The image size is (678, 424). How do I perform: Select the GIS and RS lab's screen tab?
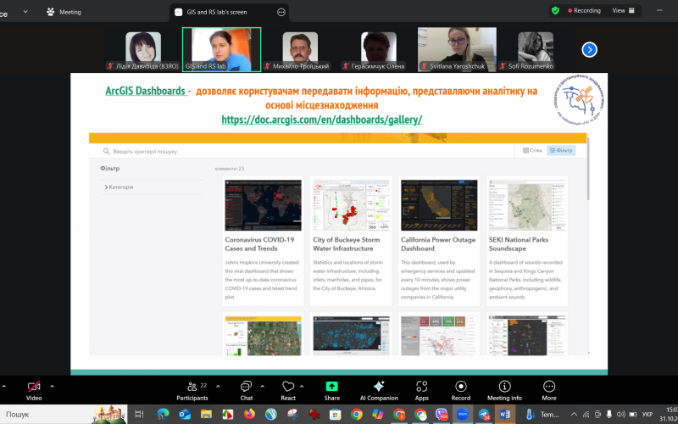[222, 12]
